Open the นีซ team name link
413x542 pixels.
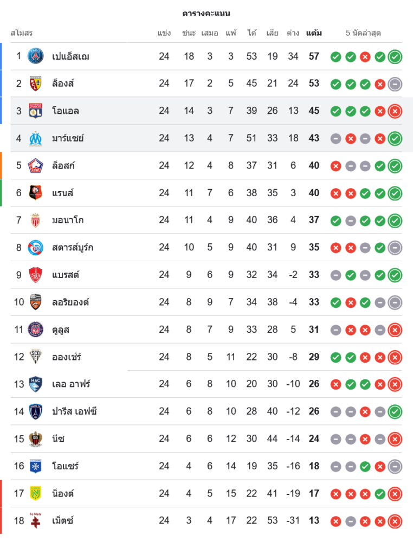point(58,438)
